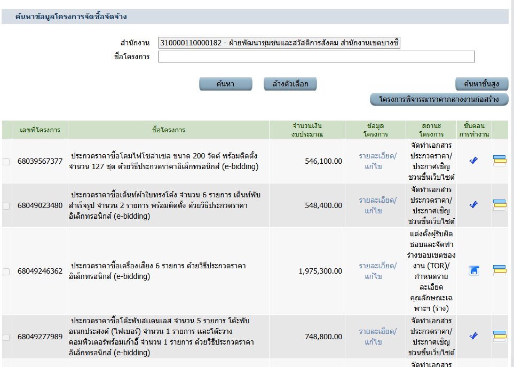
Task: Select project number 68049277989 cell
Action: point(40,337)
